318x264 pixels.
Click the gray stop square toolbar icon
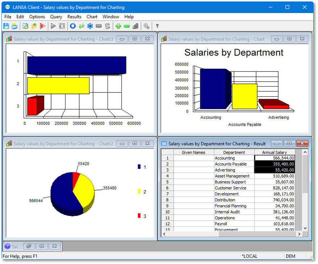pos(62,26)
